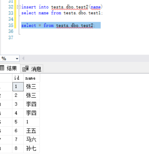This screenshot has width=149, height=161.
Task: Select the name cell 孙七
Action: pos(32,149)
